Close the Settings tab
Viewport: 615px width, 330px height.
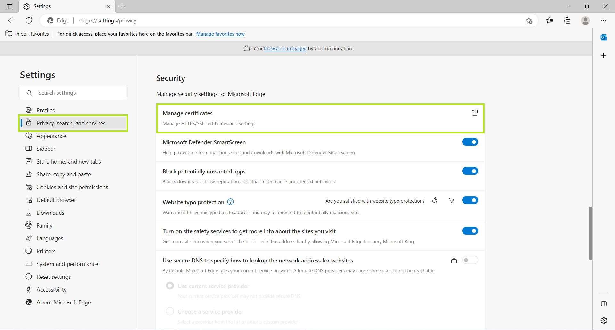(x=109, y=6)
